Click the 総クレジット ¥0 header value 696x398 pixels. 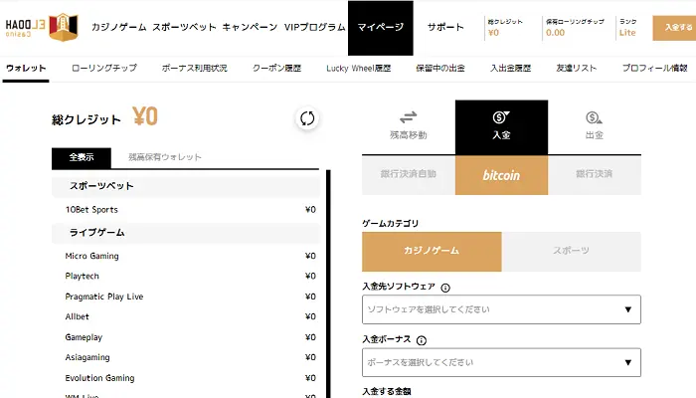click(x=505, y=28)
